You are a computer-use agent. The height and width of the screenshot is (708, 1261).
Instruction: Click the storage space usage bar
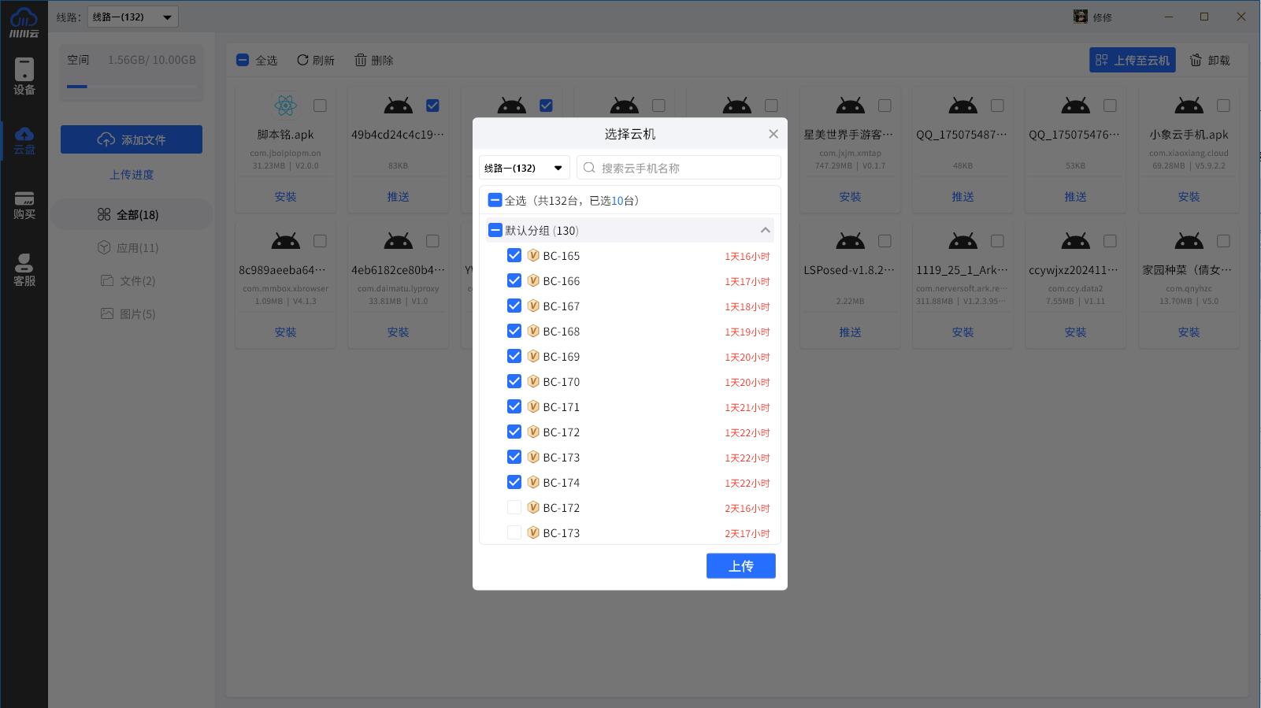pyautogui.click(x=132, y=87)
